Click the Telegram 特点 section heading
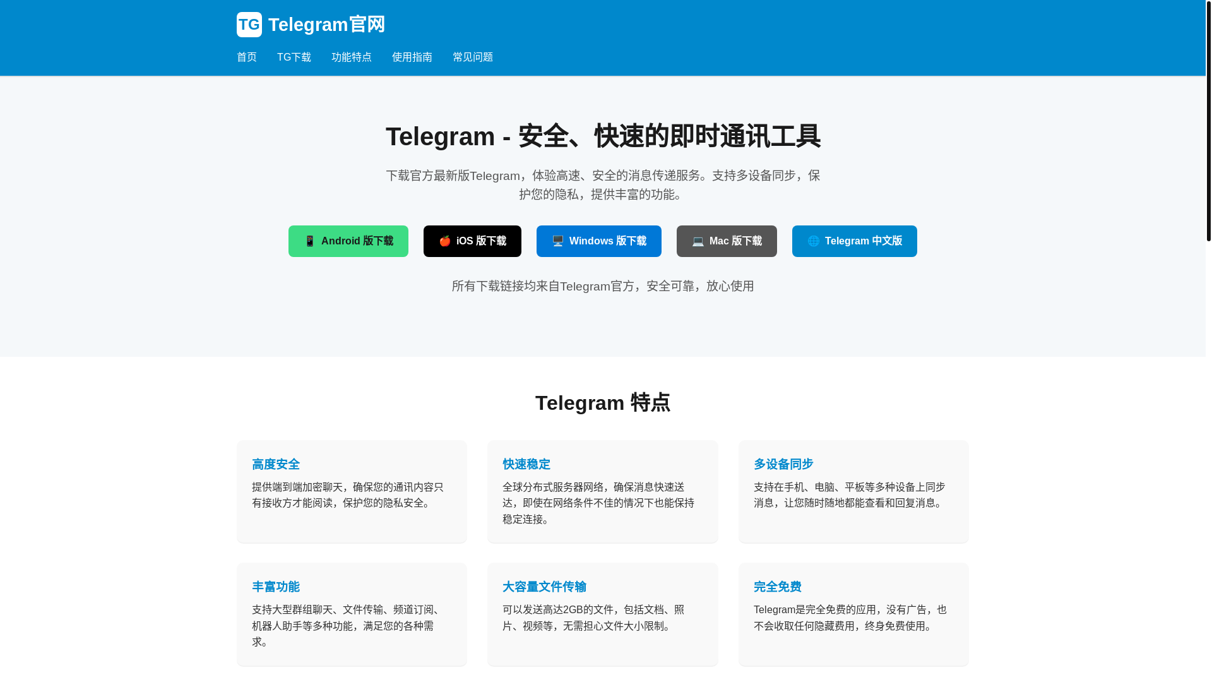Screen dimensions: 1212x682 [x=603, y=403]
